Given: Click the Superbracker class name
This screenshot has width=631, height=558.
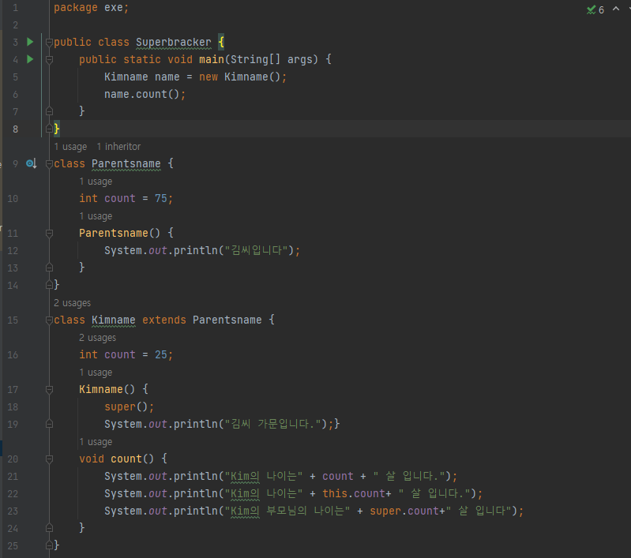Looking at the screenshot, I should click(174, 43).
